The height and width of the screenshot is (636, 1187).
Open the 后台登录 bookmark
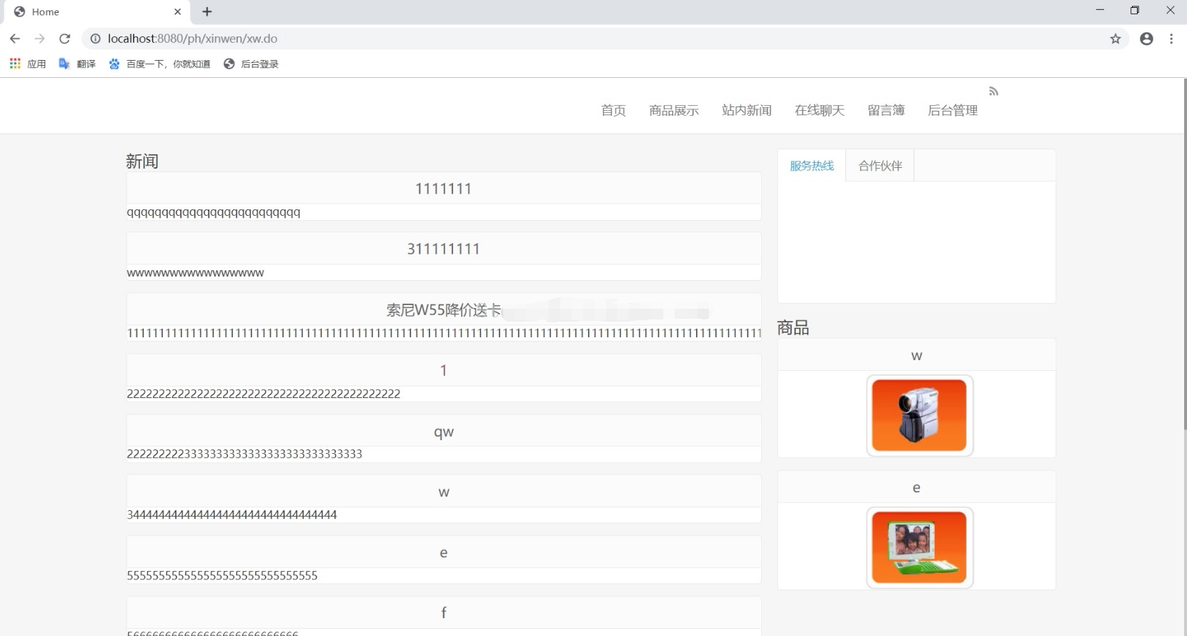pos(251,64)
